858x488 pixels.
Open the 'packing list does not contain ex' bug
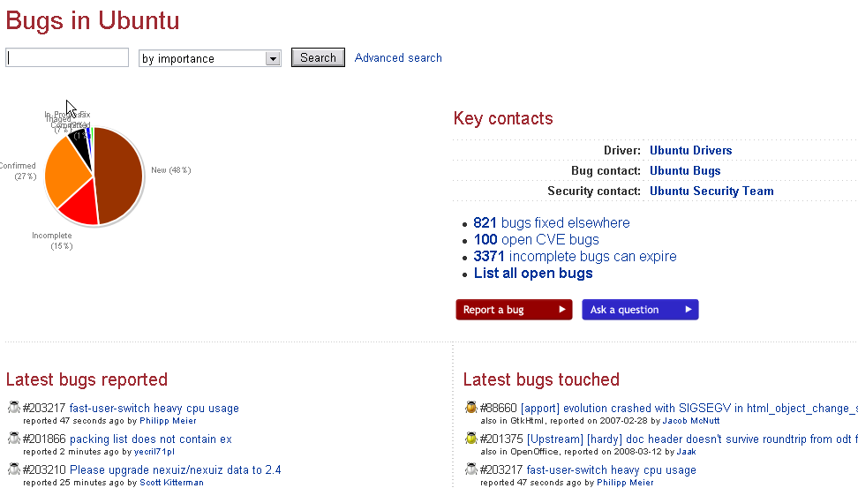150,439
